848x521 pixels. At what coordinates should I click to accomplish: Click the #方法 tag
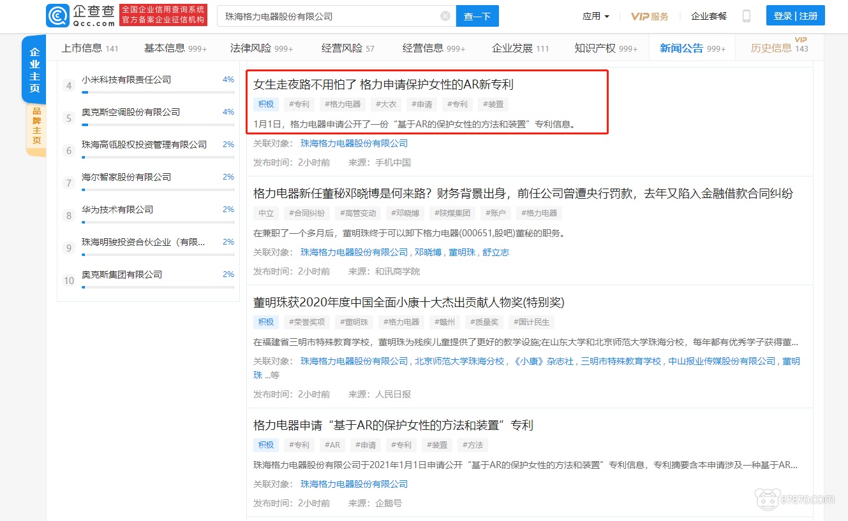click(x=473, y=445)
